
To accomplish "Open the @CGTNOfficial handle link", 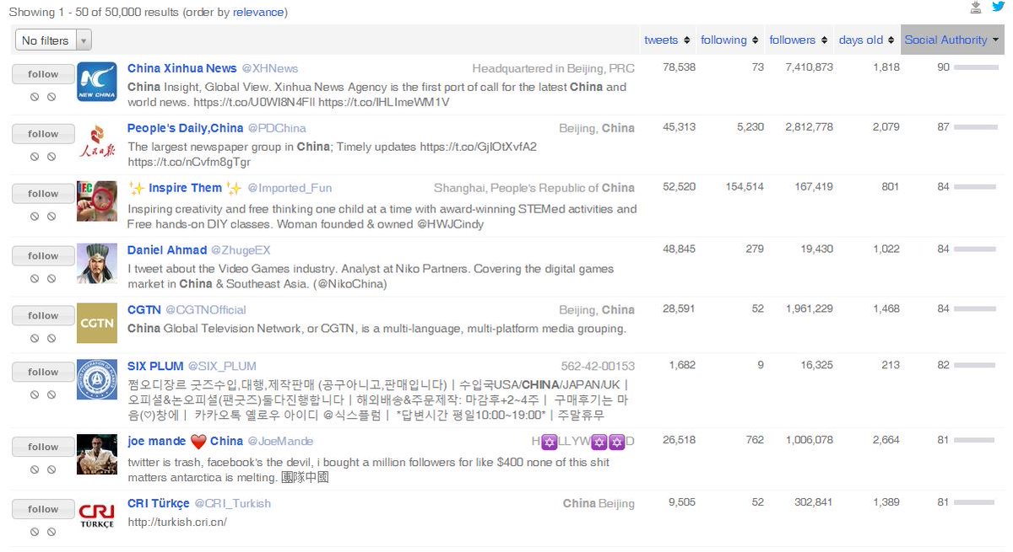I will click(x=206, y=310).
